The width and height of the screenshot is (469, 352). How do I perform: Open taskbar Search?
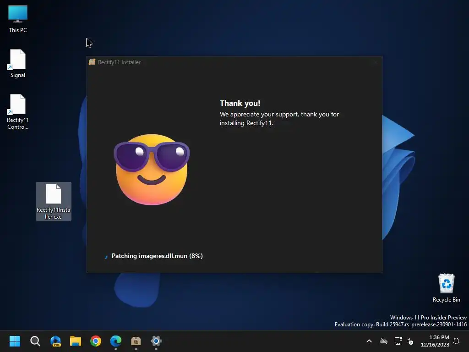tap(35, 341)
